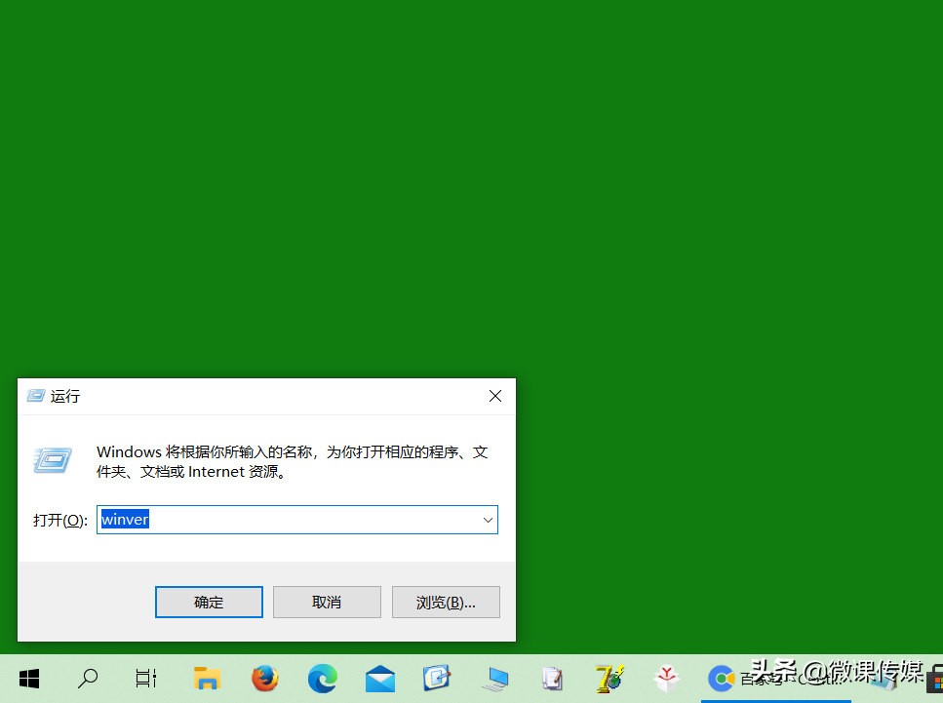The image size is (943, 703).
Task: Click the Search icon on the taskbar
Action: pyautogui.click(x=87, y=678)
